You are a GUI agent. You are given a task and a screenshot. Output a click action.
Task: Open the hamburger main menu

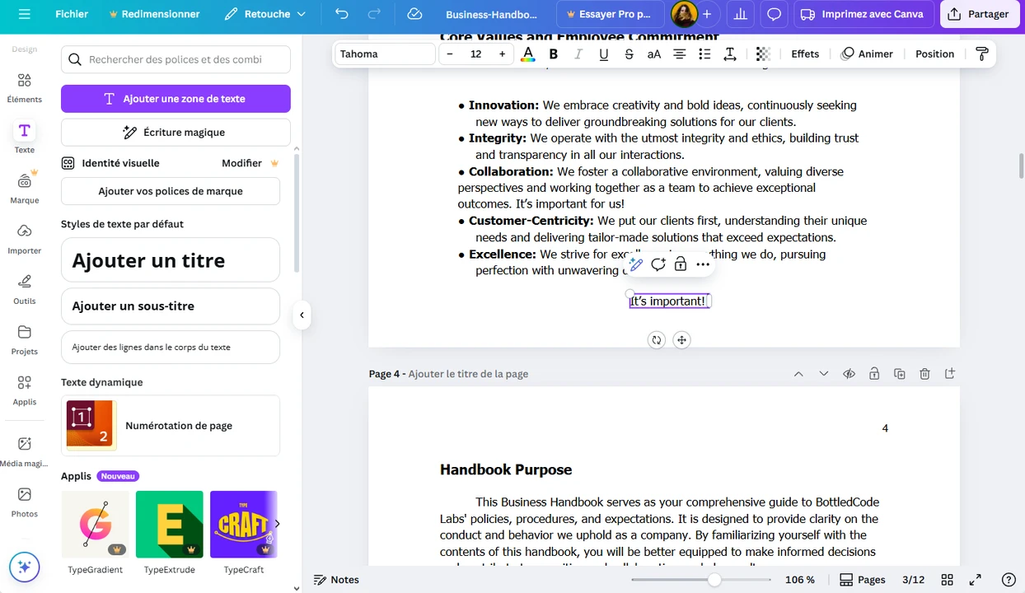[x=25, y=14]
